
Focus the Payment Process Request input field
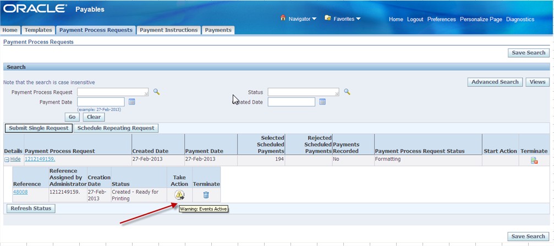coord(113,92)
